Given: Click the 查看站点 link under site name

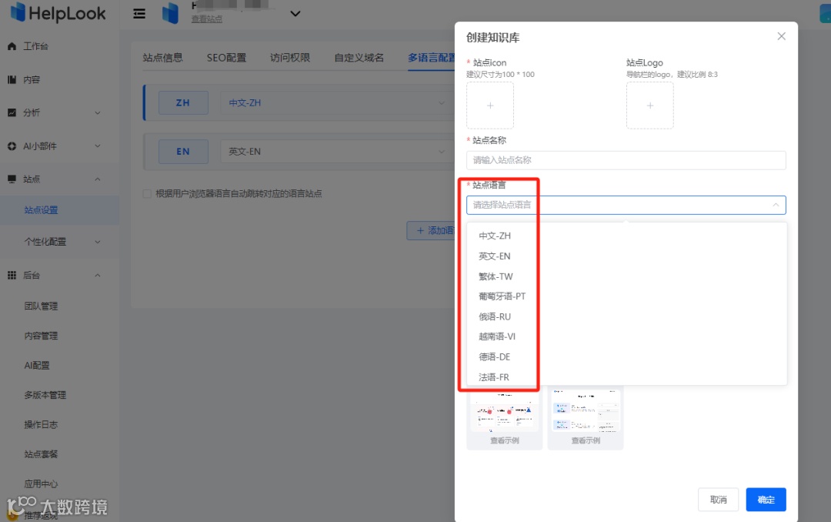Looking at the screenshot, I should coord(206,18).
